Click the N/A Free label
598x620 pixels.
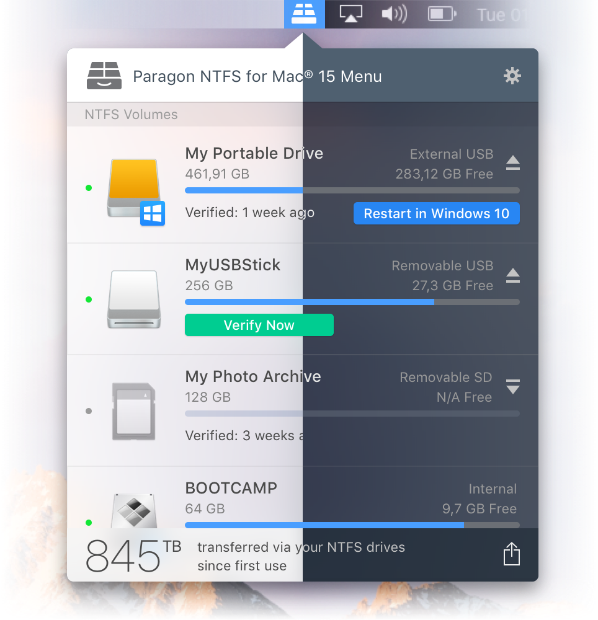[x=464, y=397]
